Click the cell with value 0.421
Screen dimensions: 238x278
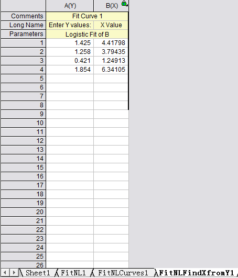(70, 61)
